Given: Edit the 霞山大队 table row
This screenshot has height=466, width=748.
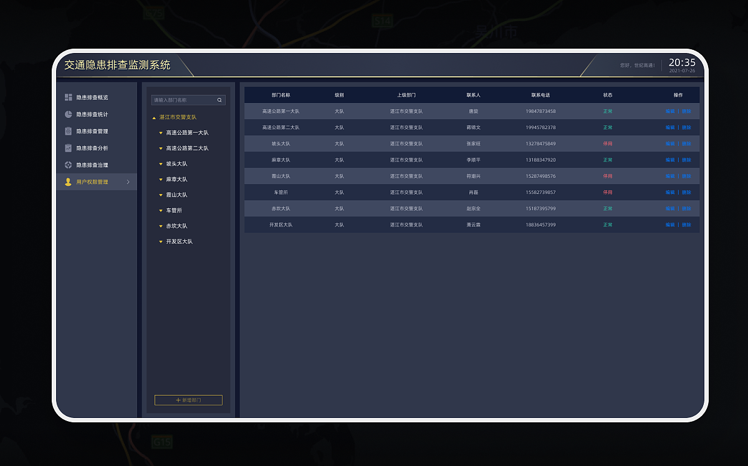Looking at the screenshot, I should (670, 176).
